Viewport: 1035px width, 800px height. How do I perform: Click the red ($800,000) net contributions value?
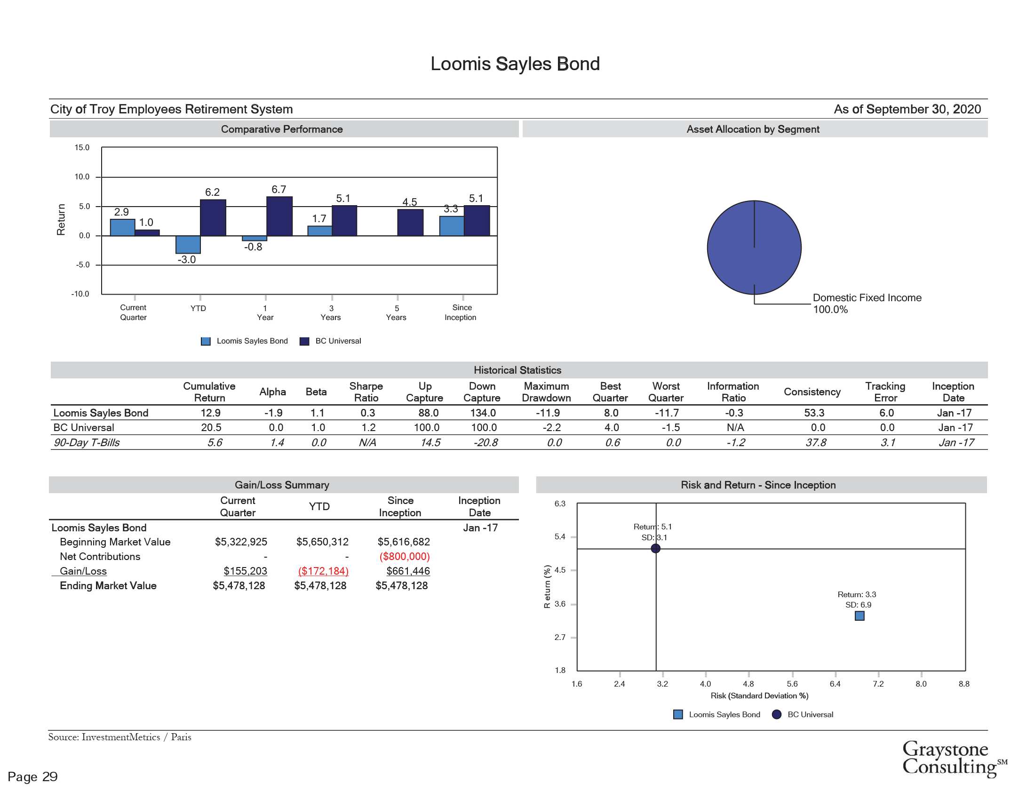(405, 557)
